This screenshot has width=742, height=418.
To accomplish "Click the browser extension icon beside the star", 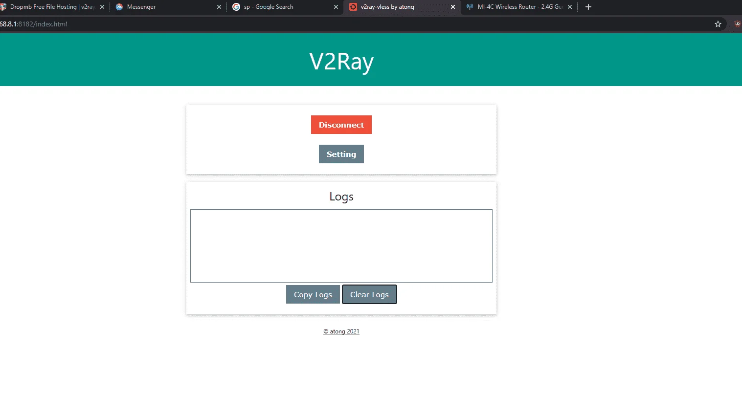I will 738,24.
